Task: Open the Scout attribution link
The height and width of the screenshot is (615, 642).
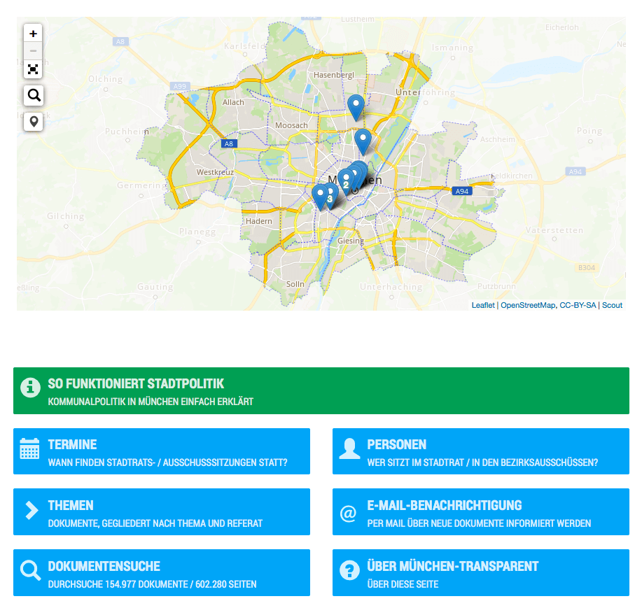Action: pos(612,305)
